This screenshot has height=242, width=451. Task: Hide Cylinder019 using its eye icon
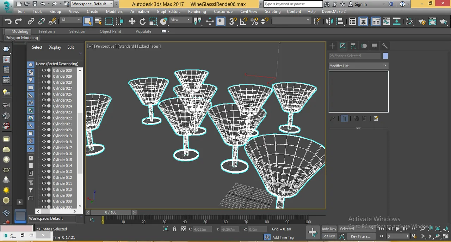[44, 136]
